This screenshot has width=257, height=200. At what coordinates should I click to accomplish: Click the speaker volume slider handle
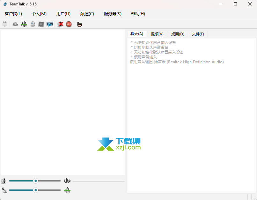[x=36, y=181]
